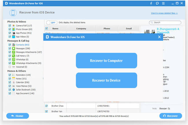Uncheck the select-all checkbox in table header
The image size is (188, 125).
(46, 28)
